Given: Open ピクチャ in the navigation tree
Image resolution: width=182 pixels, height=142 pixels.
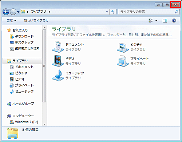Looking at the screenshot, I should (x=21, y=73).
